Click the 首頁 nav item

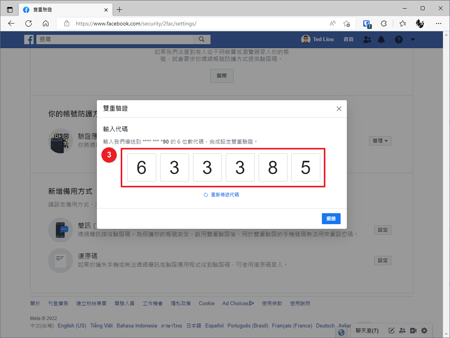click(x=348, y=40)
